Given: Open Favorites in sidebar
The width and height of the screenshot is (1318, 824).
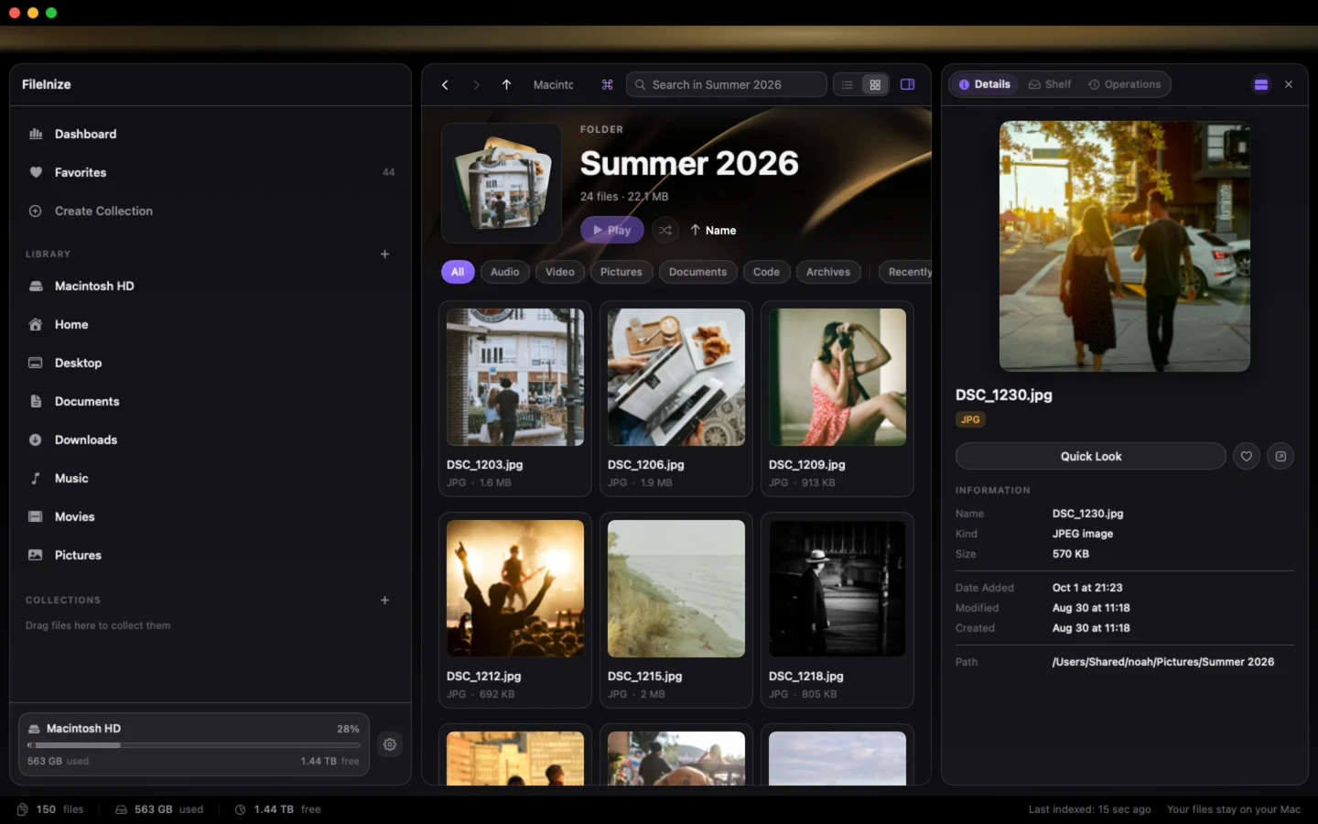Looking at the screenshot, I should (211, 172).
